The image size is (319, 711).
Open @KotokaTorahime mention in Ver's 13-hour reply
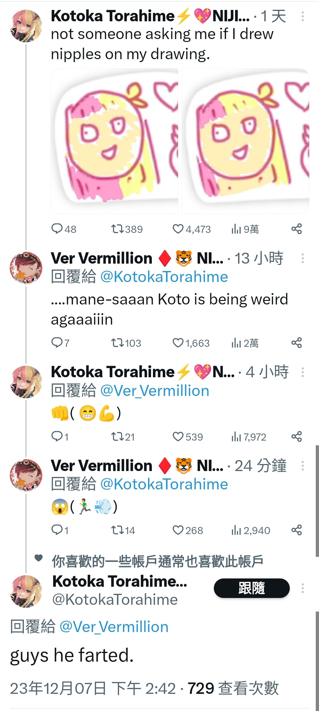pyautogui.click(x=164, y=277)
